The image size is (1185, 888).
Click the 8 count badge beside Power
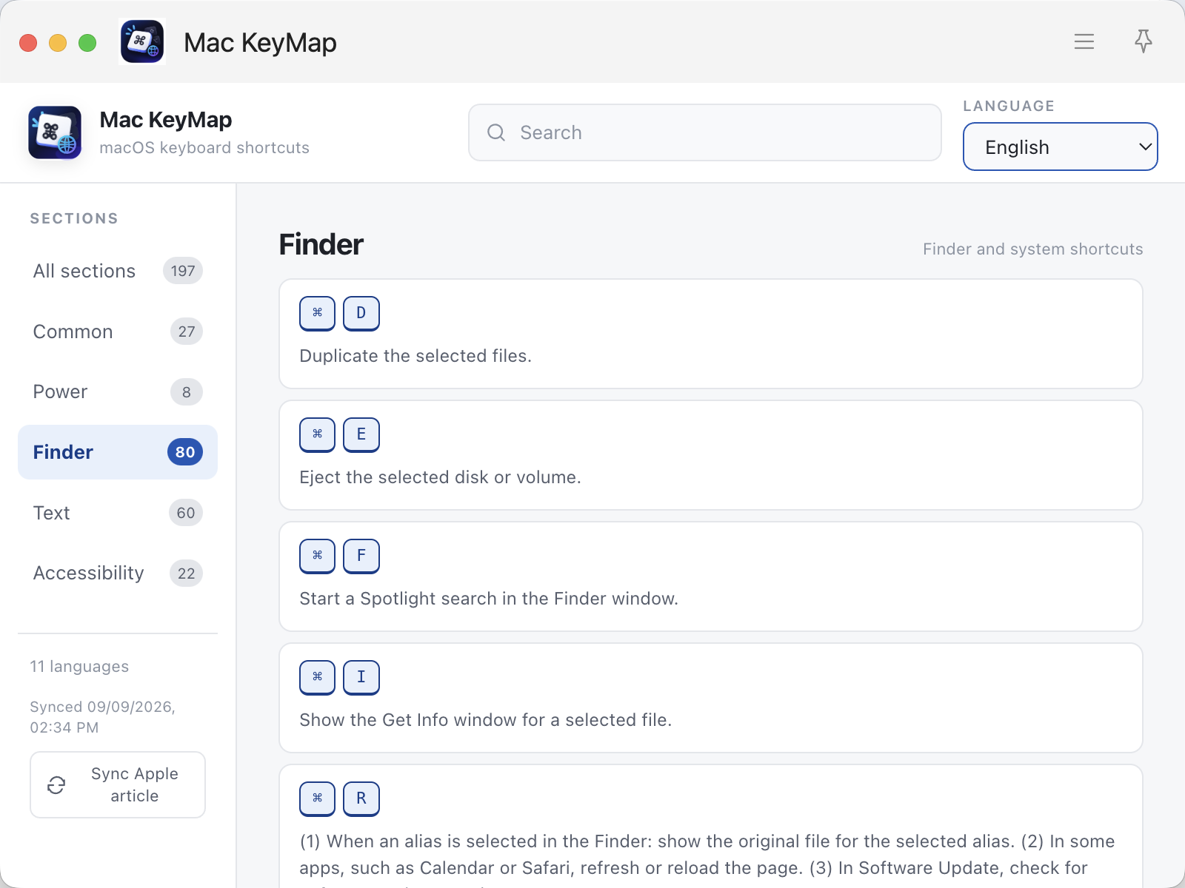(187, 392)
